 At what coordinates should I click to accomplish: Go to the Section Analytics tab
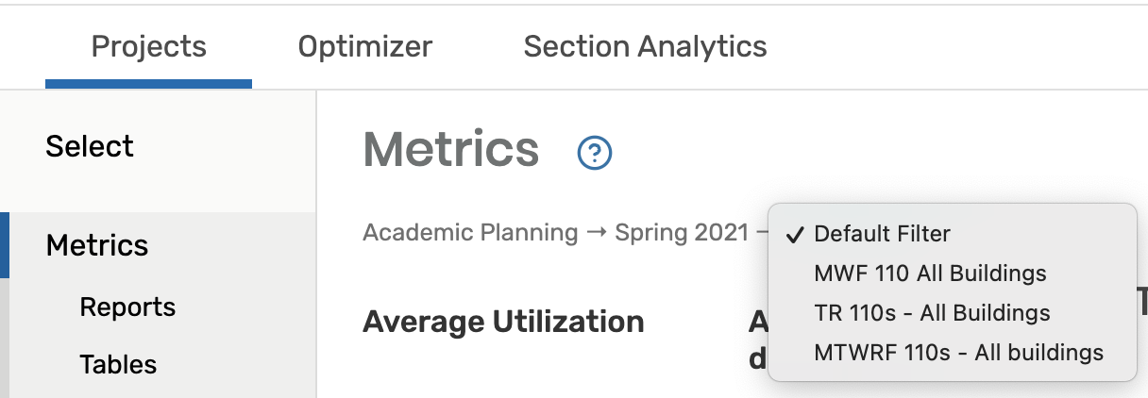click(645, 46)
